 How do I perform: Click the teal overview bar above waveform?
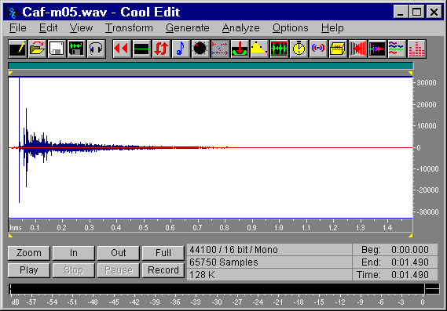pyautogui.click(x=211, y=66)
